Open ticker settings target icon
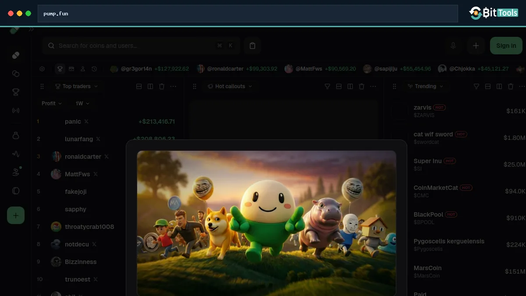The image size is (526, 296). pyautogui.click(x=42, y=69)
